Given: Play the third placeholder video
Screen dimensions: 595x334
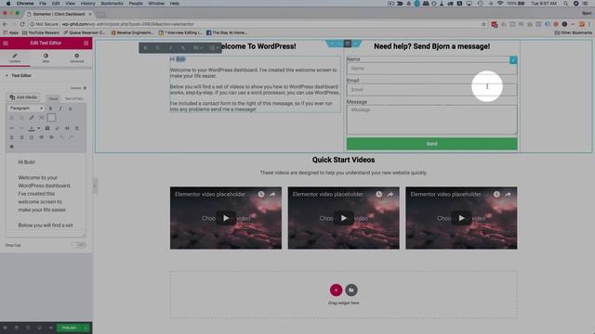Looking at the screenshot, I should tap(461, 218).
